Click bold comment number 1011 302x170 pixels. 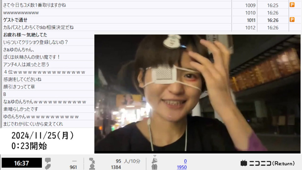pos(251,20)
